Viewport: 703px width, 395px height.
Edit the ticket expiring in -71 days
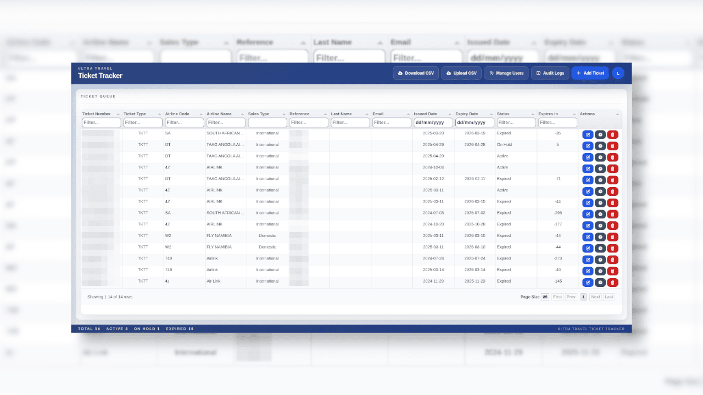pyautogui.click(x=588, y=180)
